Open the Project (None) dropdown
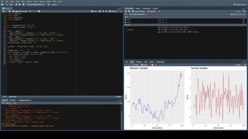Screen dimensions: 248x139 pos(240,5)
